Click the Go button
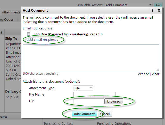 pyautogui.click(x=158, y=5)
